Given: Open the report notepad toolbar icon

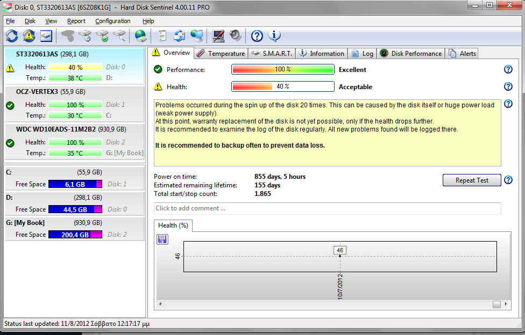Looking at the screenshot, I should [x=162, y=36].
